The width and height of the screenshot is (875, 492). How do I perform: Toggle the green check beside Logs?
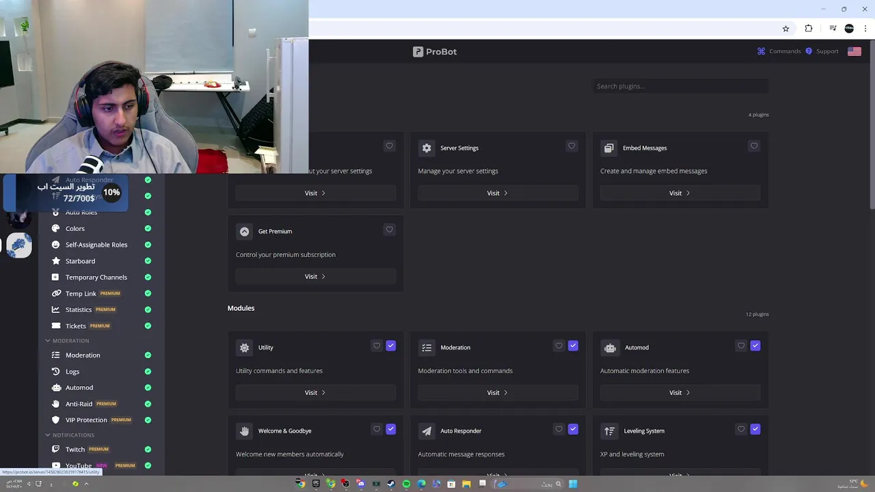point(148,371)
